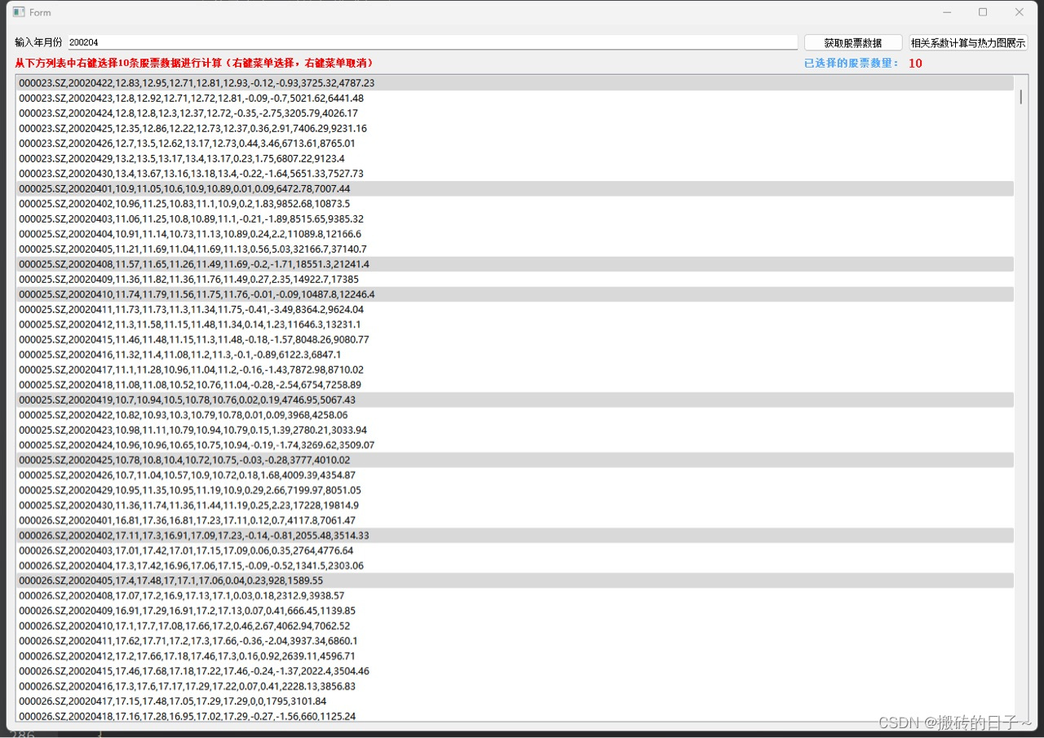Select row 000025.SZ,20020417
Screen dimensions: 1044x738
tap(515, 369)
